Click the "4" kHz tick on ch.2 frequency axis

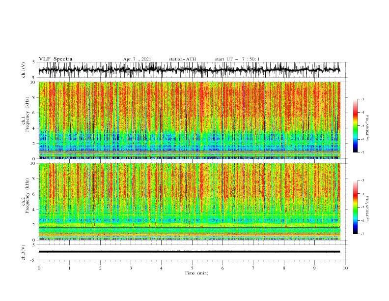pyautogui.click(x=34, y=210)
